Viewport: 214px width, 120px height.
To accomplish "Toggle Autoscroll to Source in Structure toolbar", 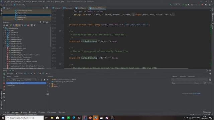I will point(32,25).
